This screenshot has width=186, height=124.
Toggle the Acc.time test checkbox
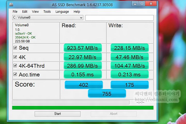click(15, 74)
